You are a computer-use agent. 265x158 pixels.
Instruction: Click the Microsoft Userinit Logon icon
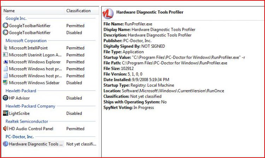pos(5,55)
